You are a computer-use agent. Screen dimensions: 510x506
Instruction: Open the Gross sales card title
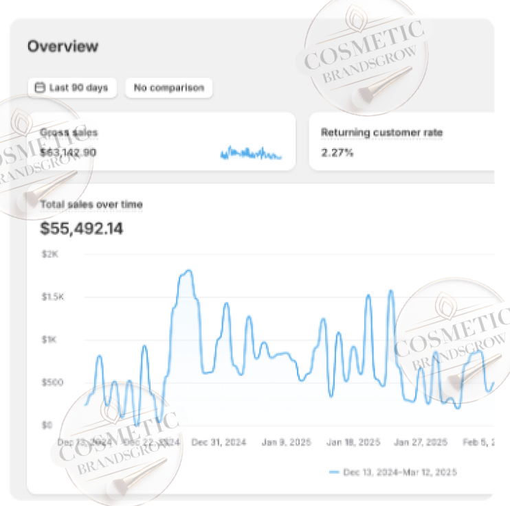pos(69,133)
